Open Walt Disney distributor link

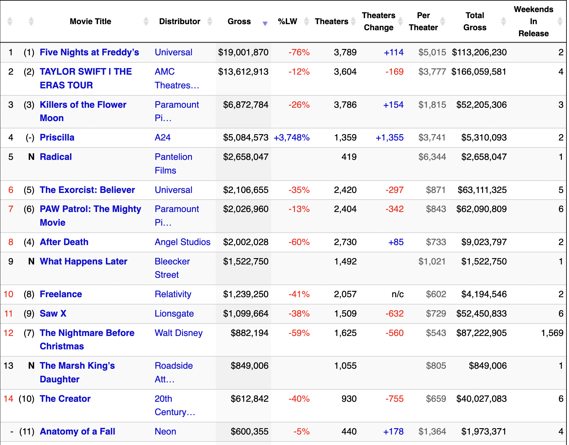tap(179, 333)
